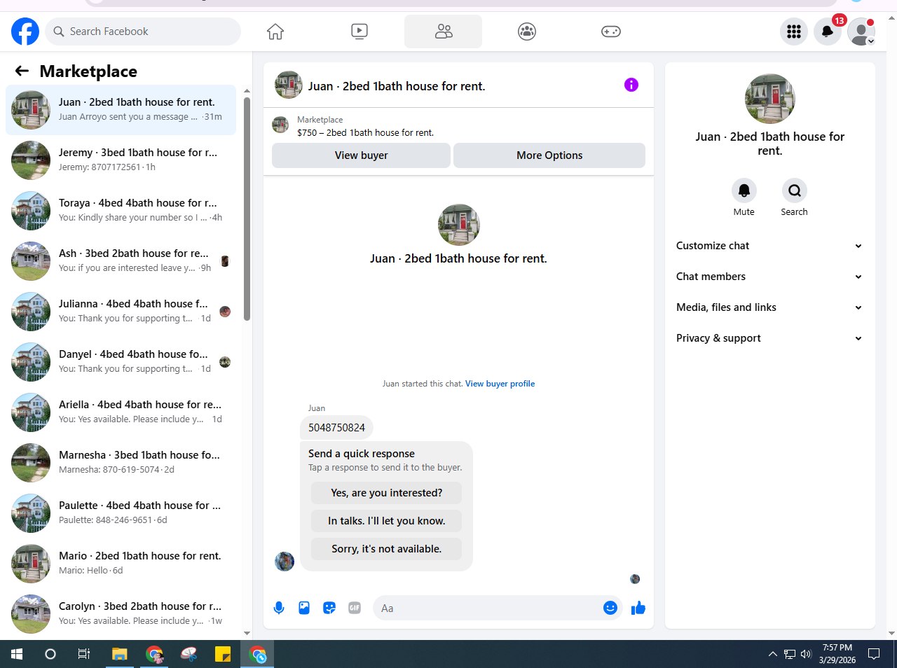
Task: Open Toraya 4bed 4bath conversation
Action: point(121,211)
